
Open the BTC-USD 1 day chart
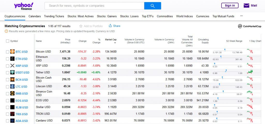point(250,51)
